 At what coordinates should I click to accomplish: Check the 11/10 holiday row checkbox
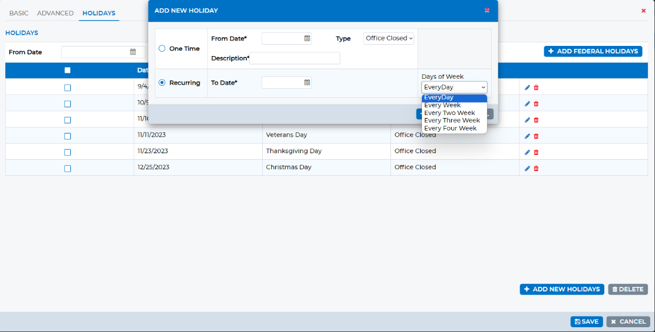68,120
